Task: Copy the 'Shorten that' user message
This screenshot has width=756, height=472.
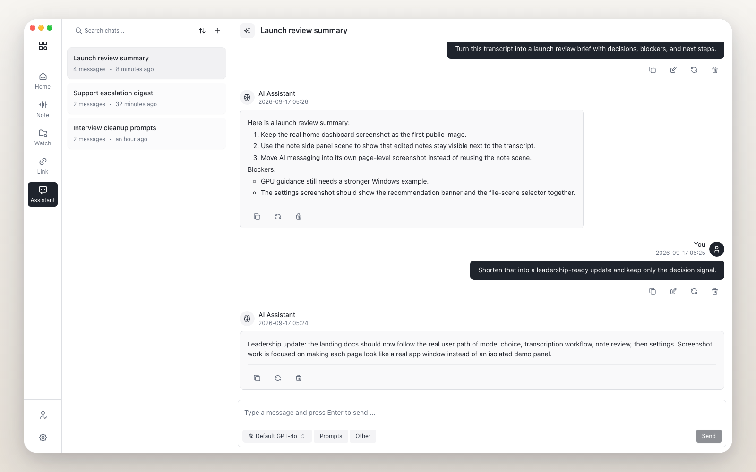Action: point(653,291)
